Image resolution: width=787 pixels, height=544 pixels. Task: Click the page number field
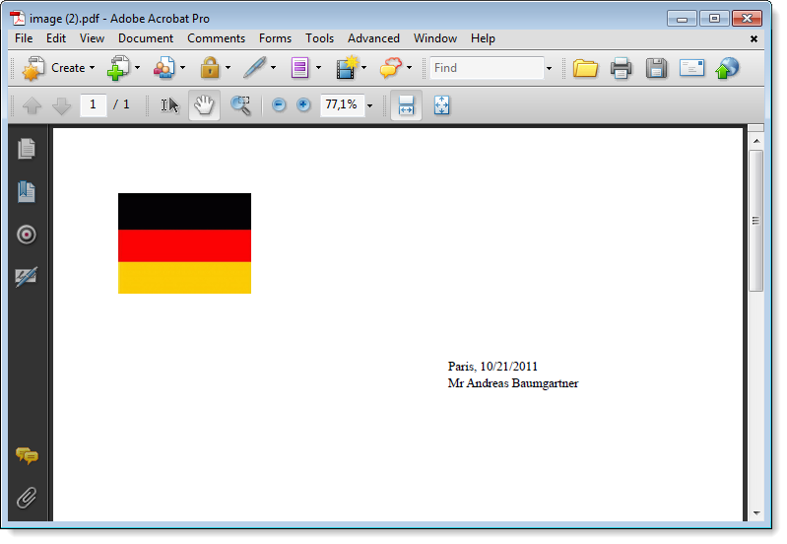click(93, 105)
